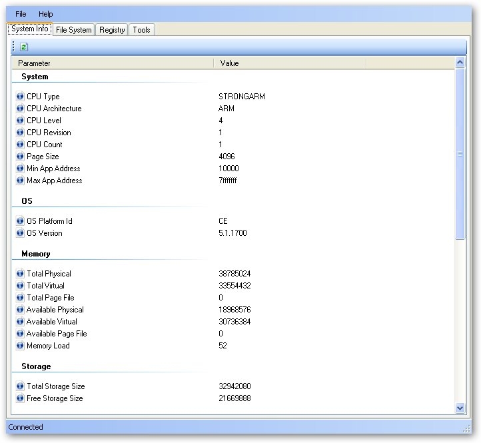This screenshot has height=443, width=481.
Task: Click the scrollbar up arrow
Action: point(460,63)
